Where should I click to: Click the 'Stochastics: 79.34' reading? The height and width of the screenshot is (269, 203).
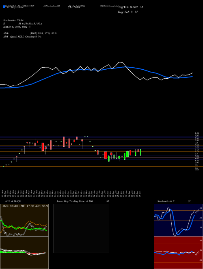(x=13, y=21)
